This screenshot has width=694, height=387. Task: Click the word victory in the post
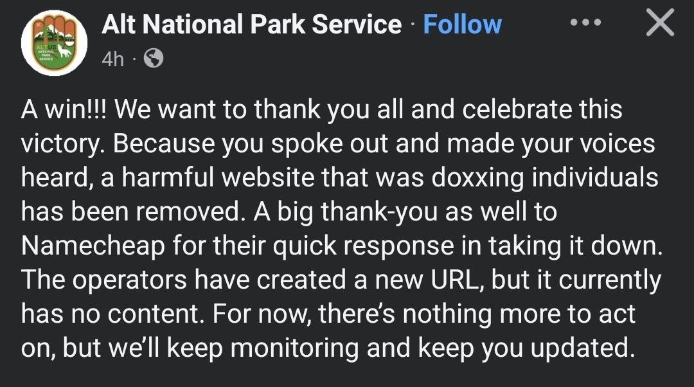pos(62,144)
